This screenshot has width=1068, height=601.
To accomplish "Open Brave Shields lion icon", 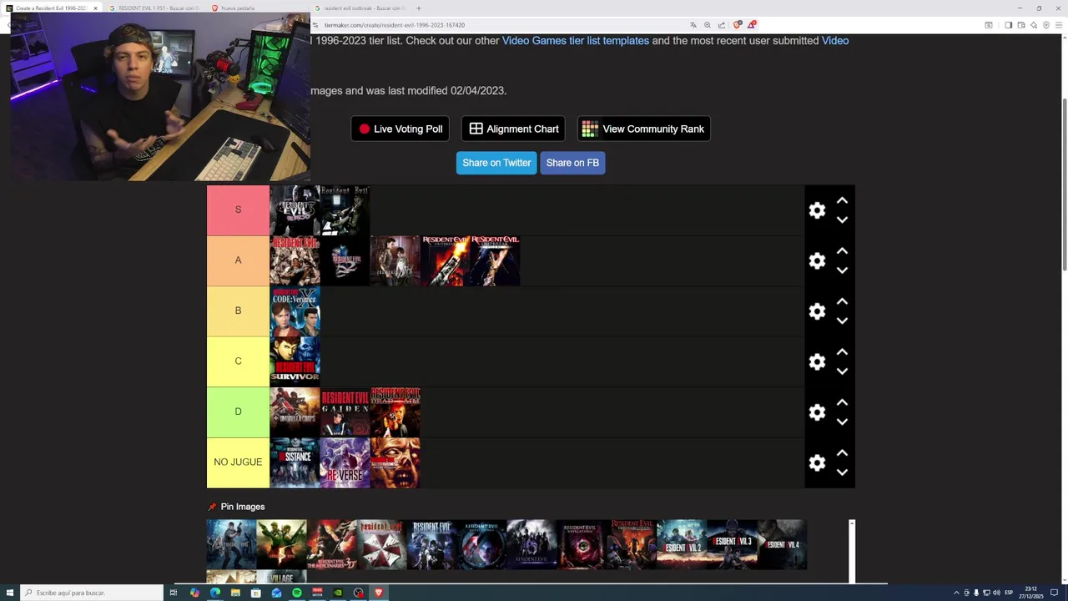I will coord(737,25).
